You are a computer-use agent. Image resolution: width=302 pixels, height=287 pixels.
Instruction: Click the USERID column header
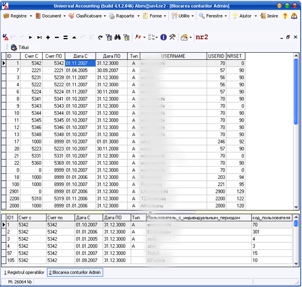(216, 56)
